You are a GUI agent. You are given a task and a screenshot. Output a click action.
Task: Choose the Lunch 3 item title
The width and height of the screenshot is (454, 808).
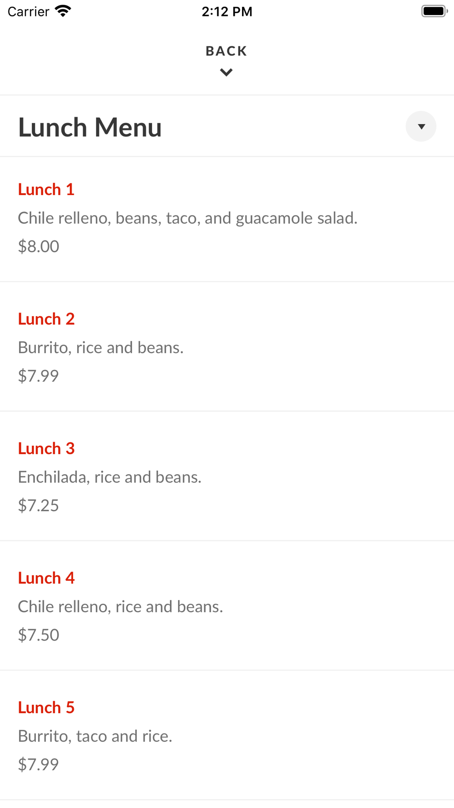(46, 449)
